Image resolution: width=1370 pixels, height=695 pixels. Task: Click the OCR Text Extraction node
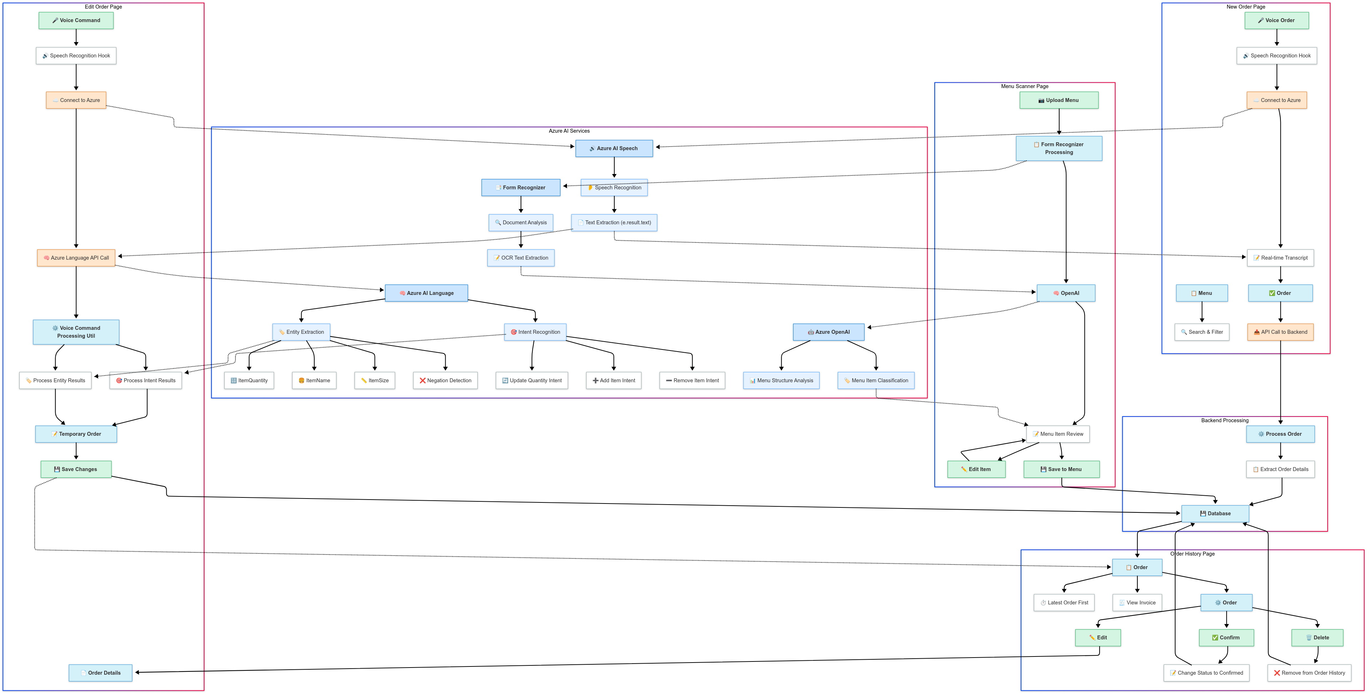[x=521, y=258]
